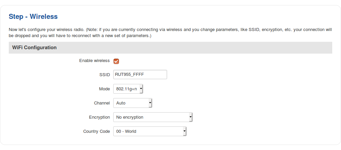Open the Country Code dropdown

click(x=149, y=131)
